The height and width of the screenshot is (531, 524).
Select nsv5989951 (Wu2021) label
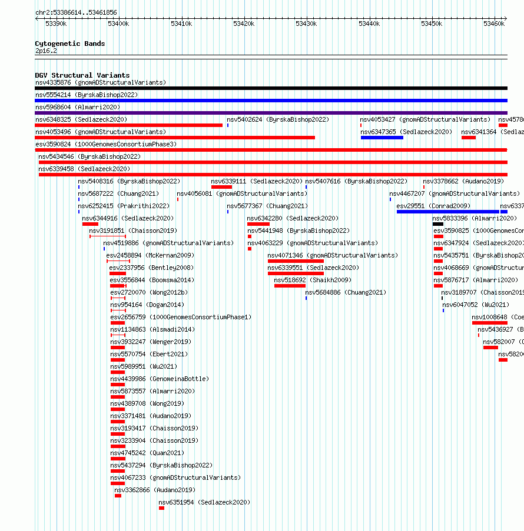click(x=144, y=367)
